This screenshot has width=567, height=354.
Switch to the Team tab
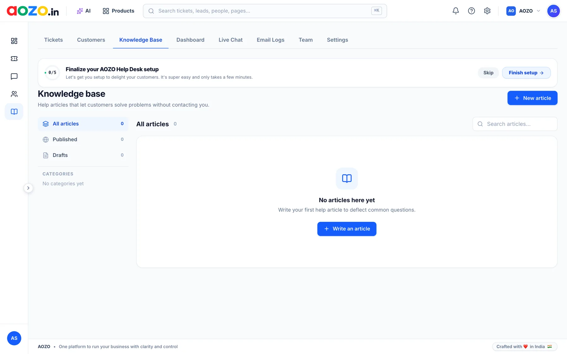click(x=306, y=40)
